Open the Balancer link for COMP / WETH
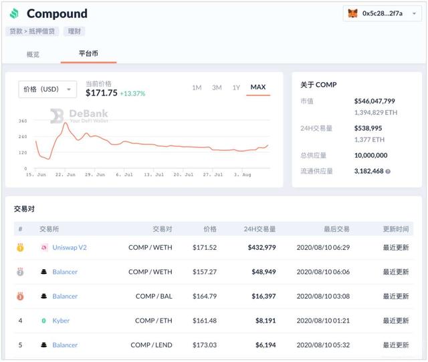The height and width of the screenshot is (362, 428). click(x=65, y=272)
